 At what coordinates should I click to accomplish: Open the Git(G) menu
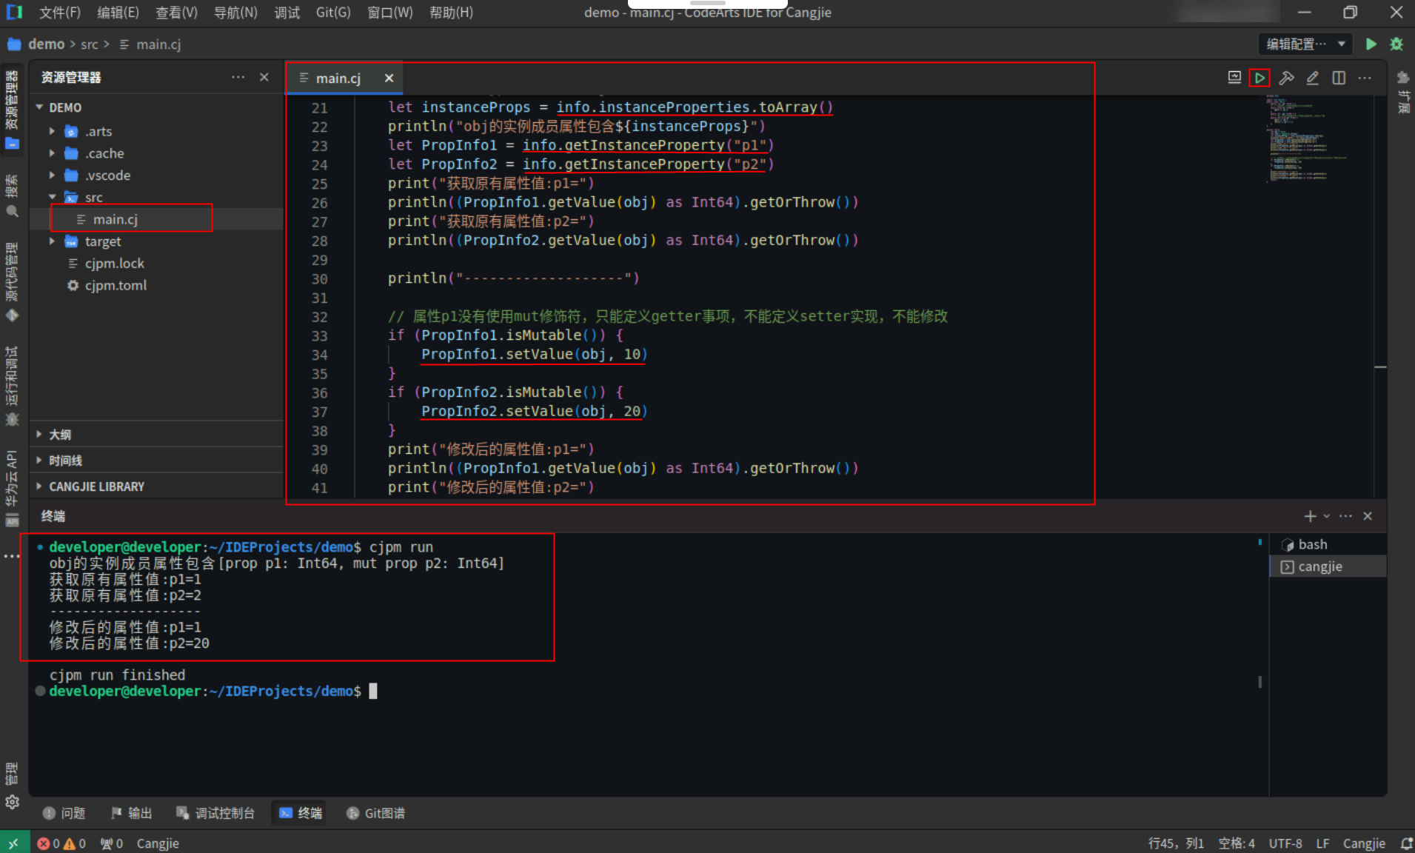333,13
